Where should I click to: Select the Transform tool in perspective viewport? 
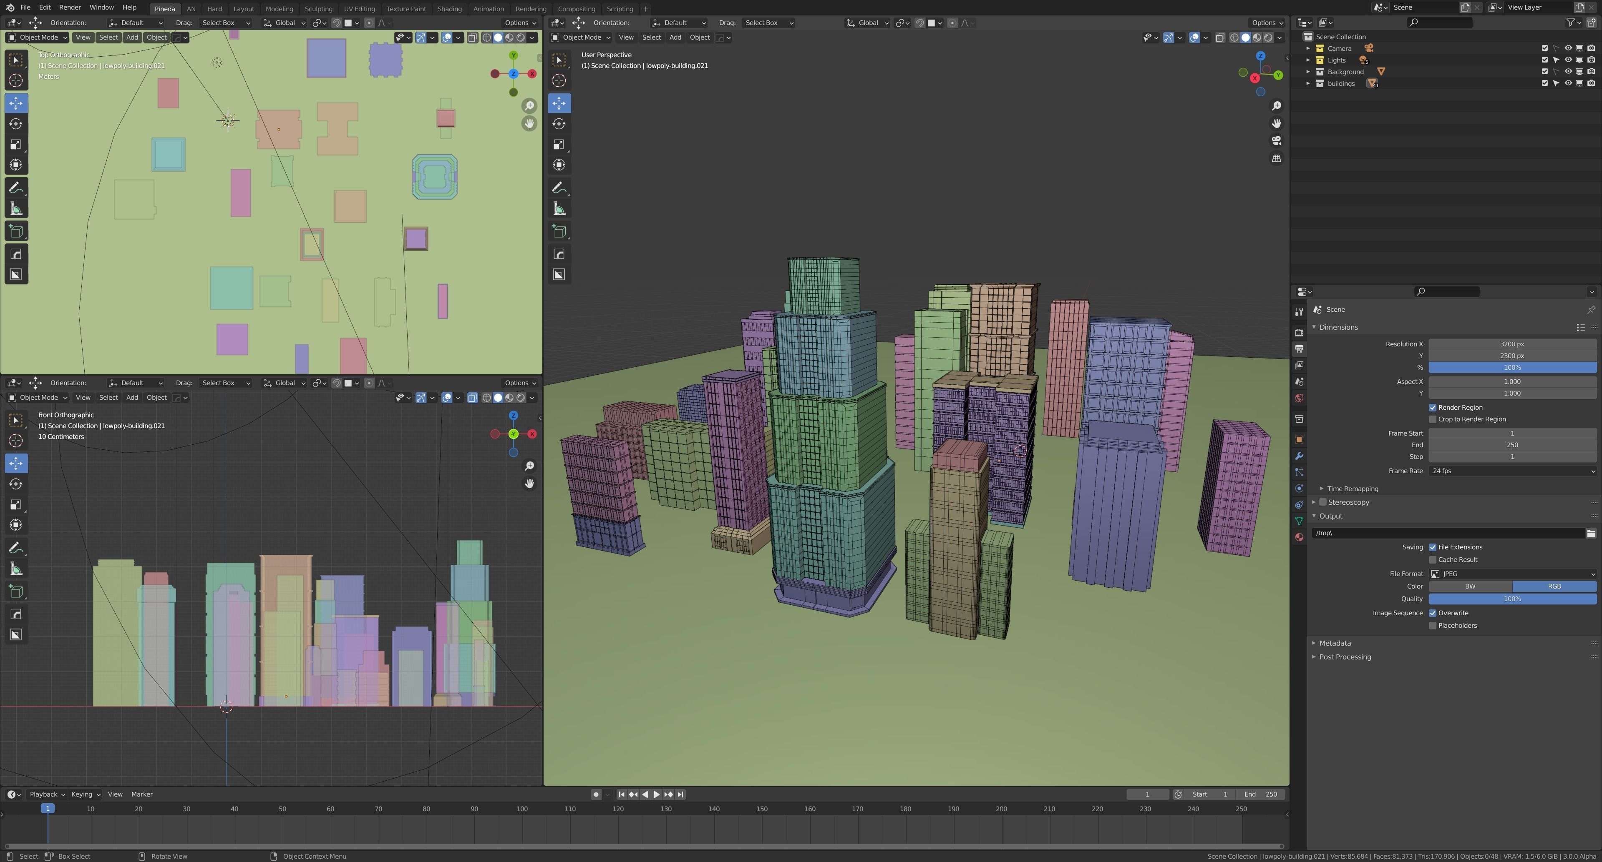(x=559, y=165)
